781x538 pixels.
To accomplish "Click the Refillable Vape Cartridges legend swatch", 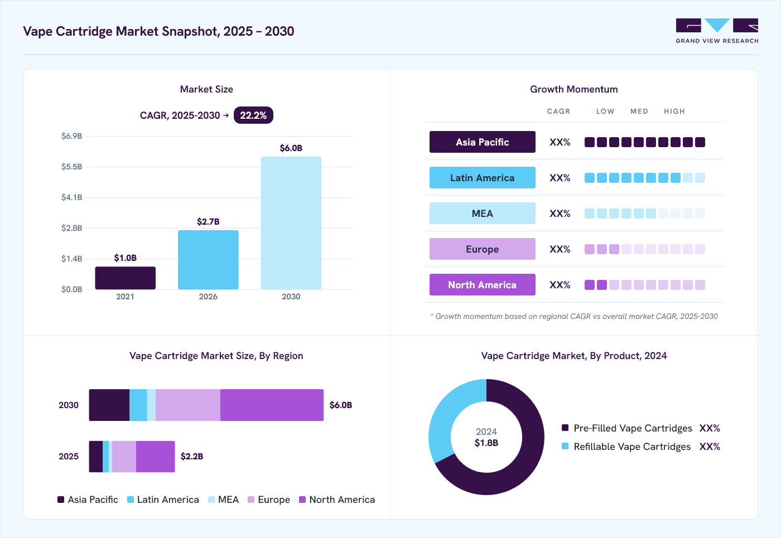I will (565, 446).
